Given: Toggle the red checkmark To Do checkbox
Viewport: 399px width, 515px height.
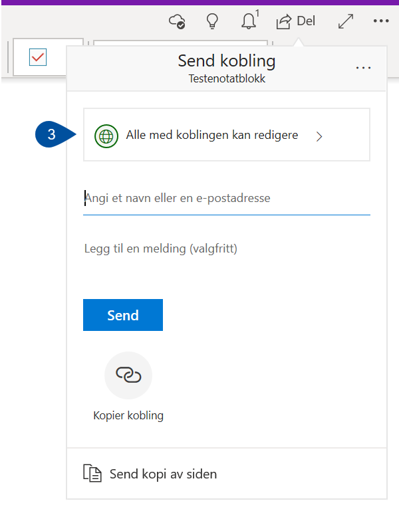Looking at the screenshot, I should (x=38, y=57).
